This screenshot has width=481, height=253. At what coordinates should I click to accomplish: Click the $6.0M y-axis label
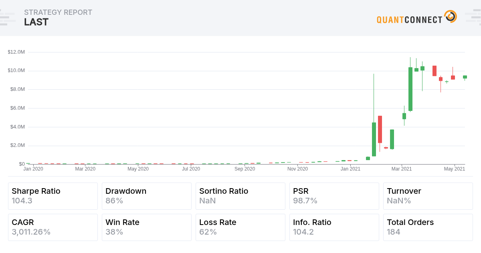pyautogui.click(x=18, y=108)
